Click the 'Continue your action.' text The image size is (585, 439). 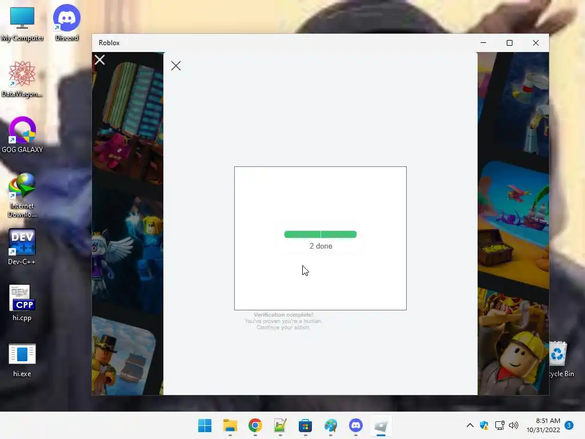coord(283,328)
